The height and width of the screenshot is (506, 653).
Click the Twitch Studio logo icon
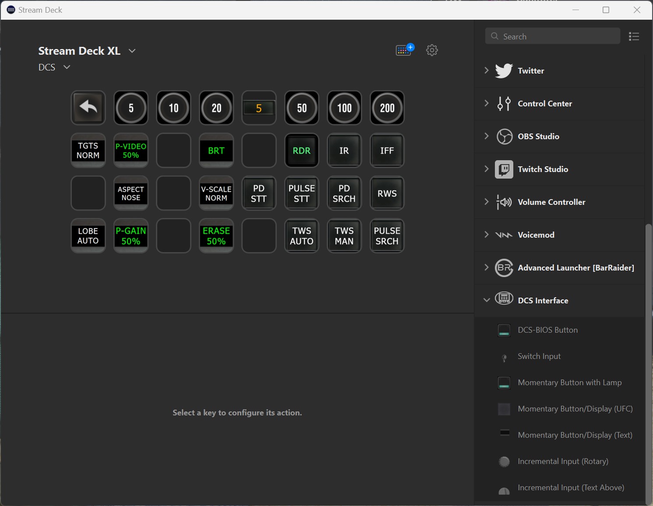tap(504, 169)
